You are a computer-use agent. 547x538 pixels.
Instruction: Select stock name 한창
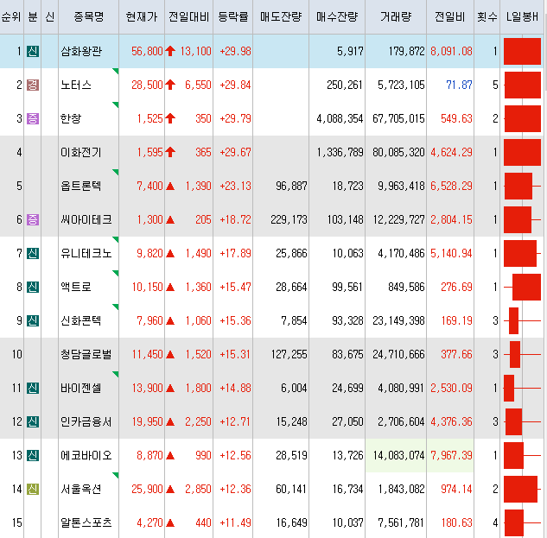coord(71,119)
